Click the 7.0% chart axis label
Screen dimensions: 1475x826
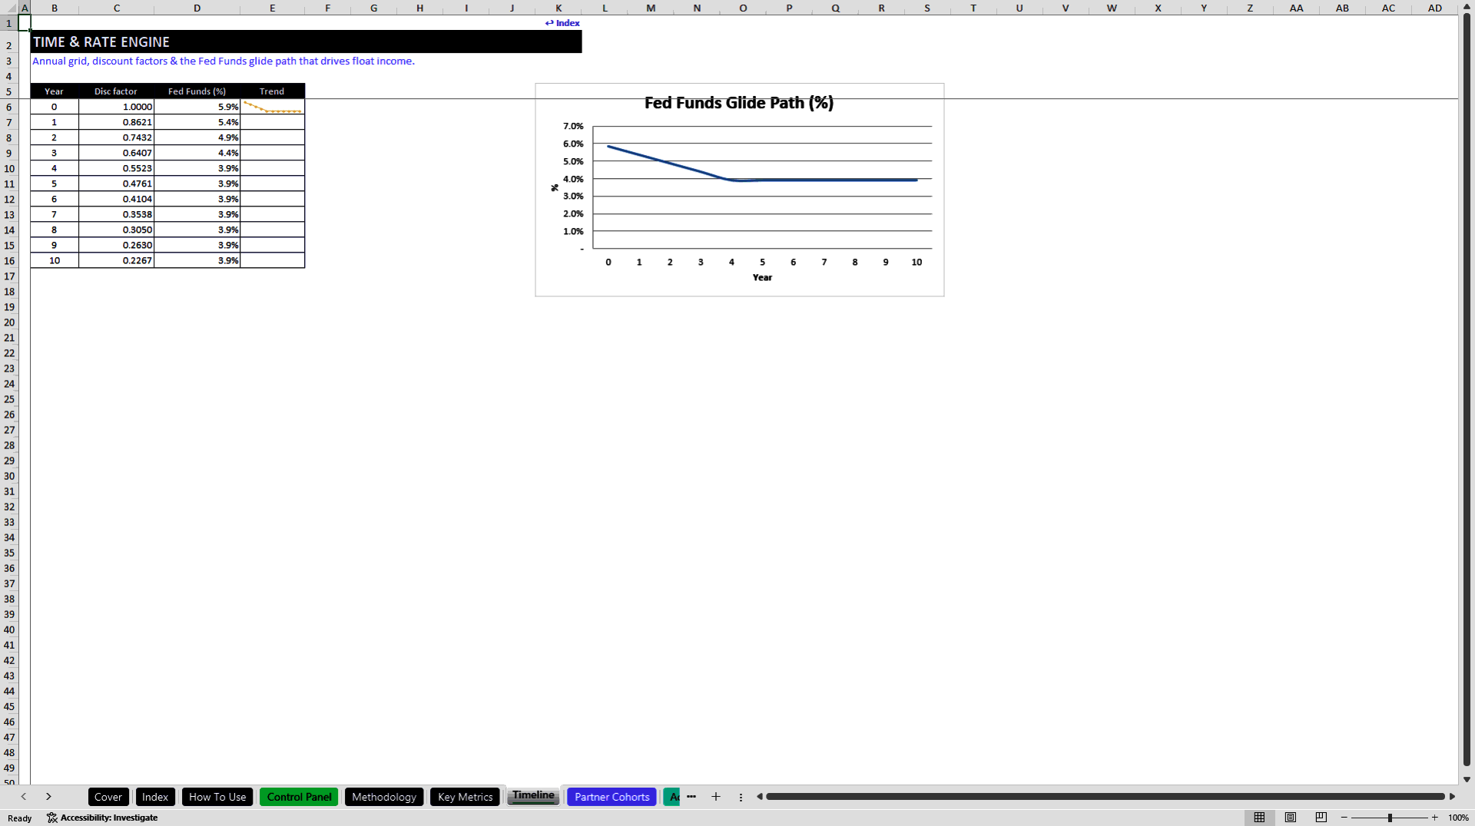tap(573, 126)
